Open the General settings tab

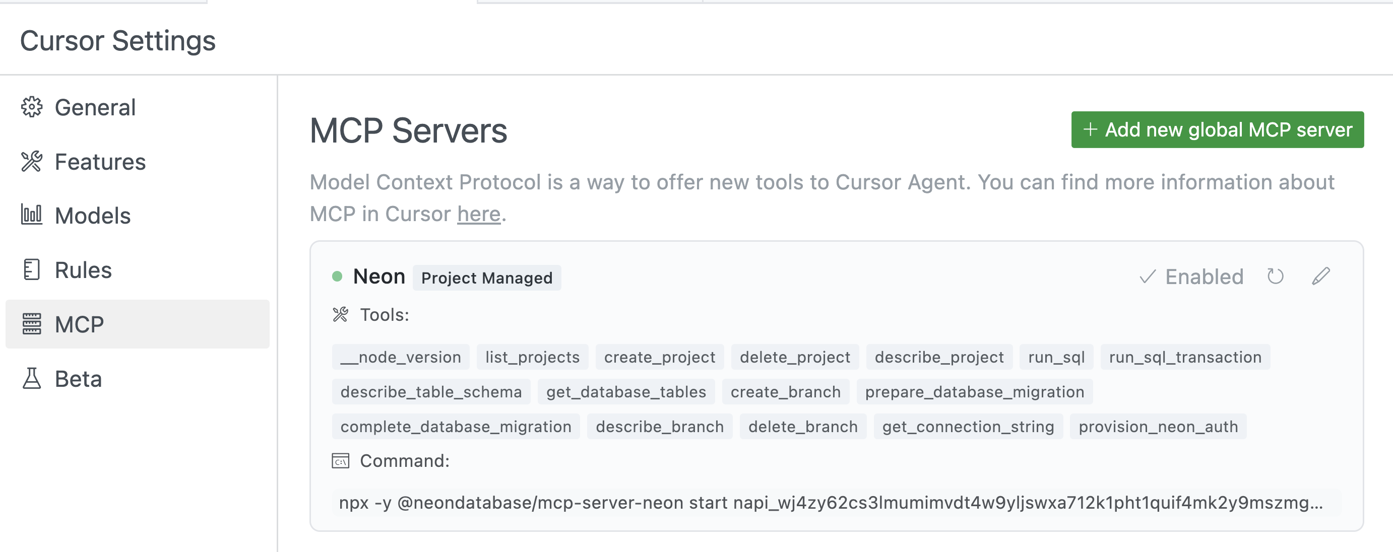[95, 108]
